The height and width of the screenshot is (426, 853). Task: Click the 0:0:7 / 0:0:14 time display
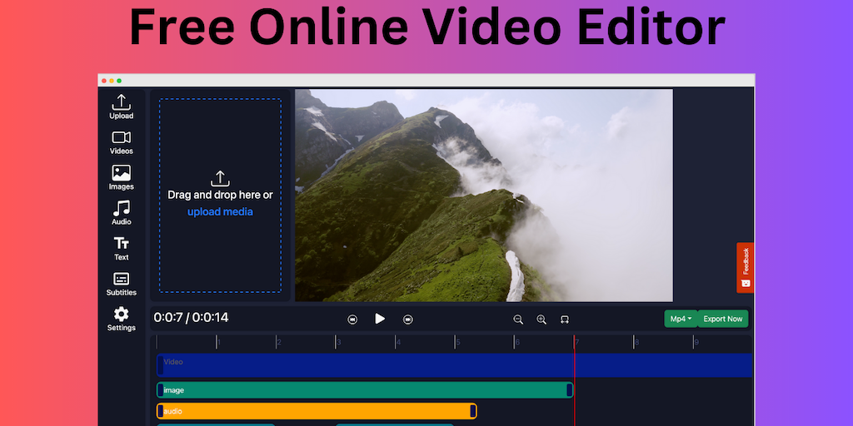click(191, 318)
